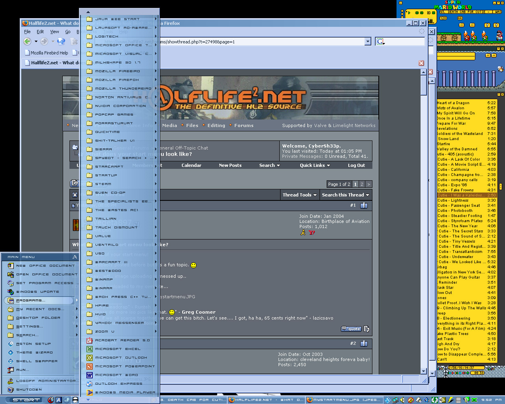Click the Calendar link in forum navbar
The image size is (505, 404).
tap(191, 165)
